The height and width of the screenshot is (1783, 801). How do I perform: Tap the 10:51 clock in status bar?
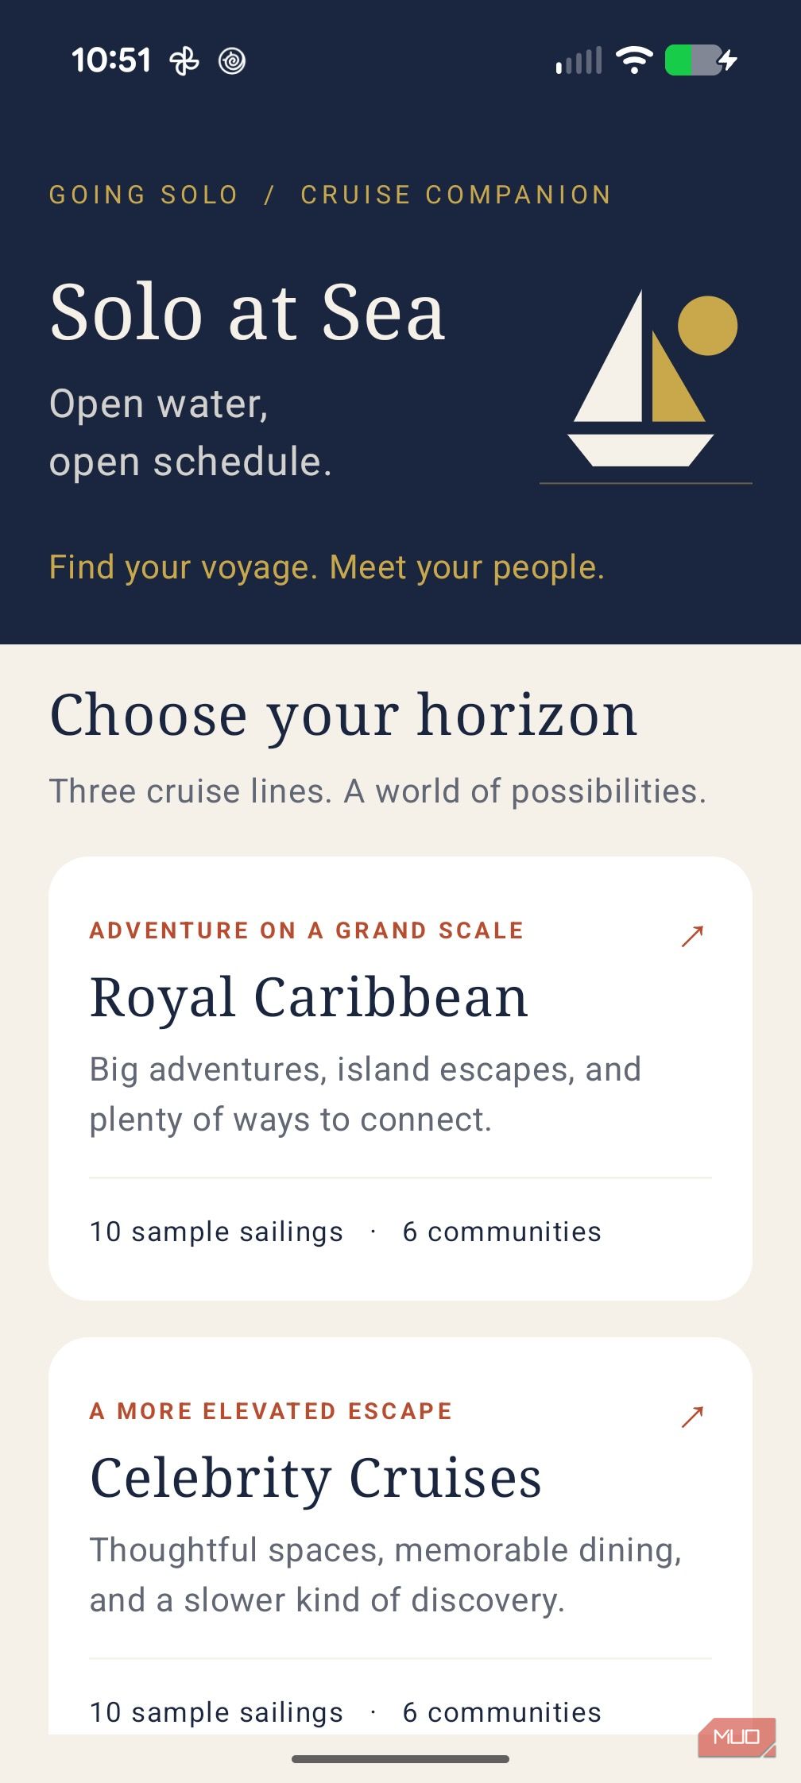tap(111, 60)
